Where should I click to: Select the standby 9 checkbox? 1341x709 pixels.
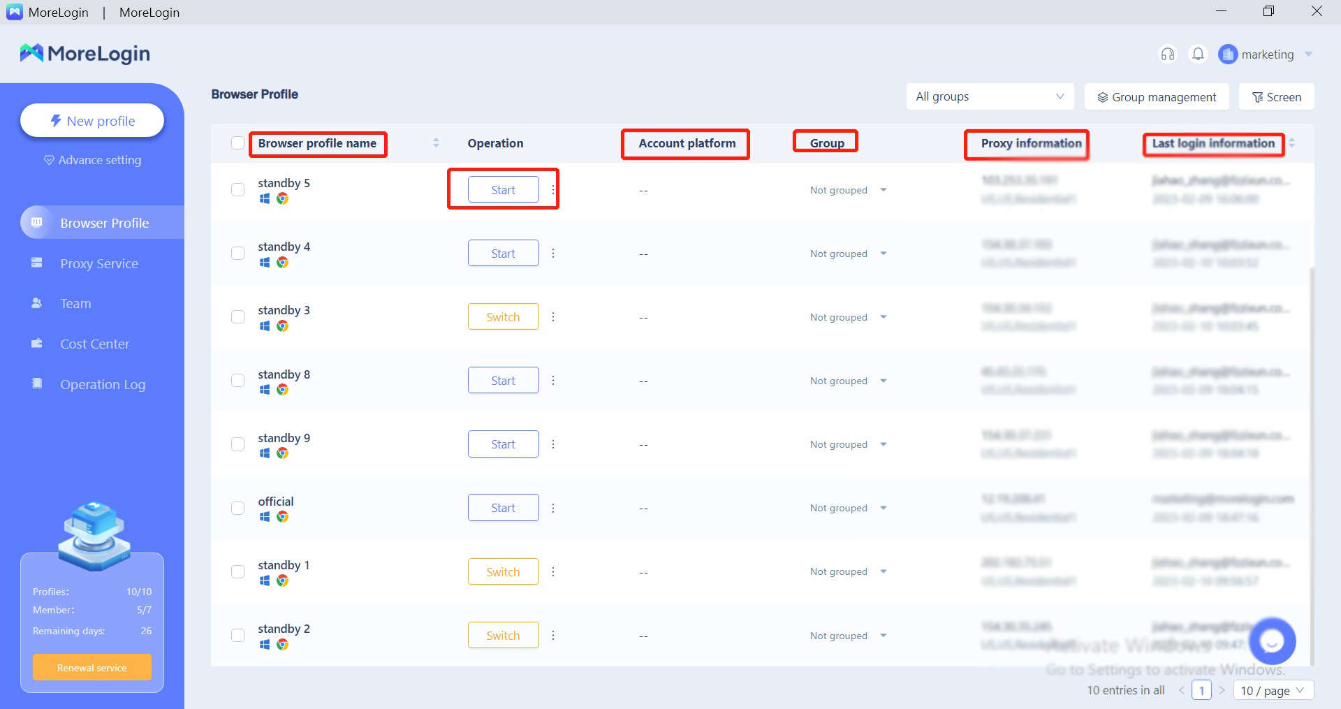coord(237,444)
